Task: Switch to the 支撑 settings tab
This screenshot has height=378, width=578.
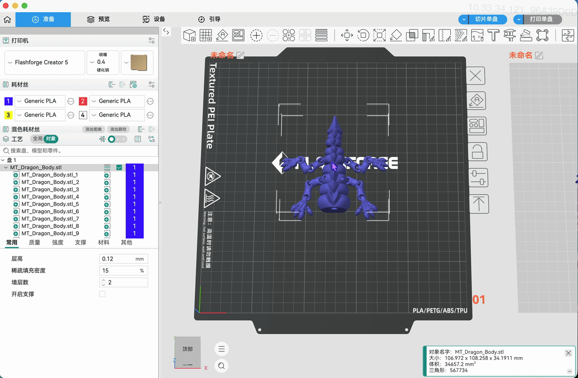Action: (80, 243)
